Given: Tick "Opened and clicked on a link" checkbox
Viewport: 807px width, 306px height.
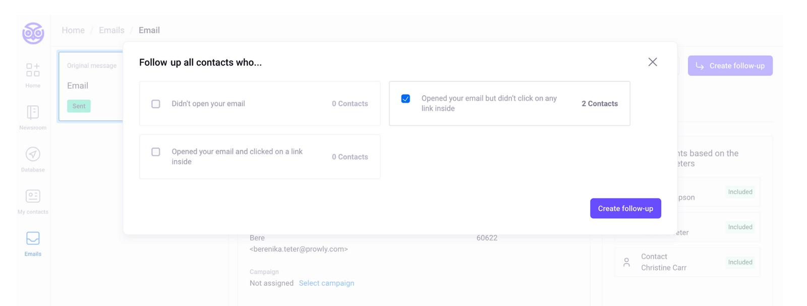Looking at the screenshot, I should (x=156, y=152).
